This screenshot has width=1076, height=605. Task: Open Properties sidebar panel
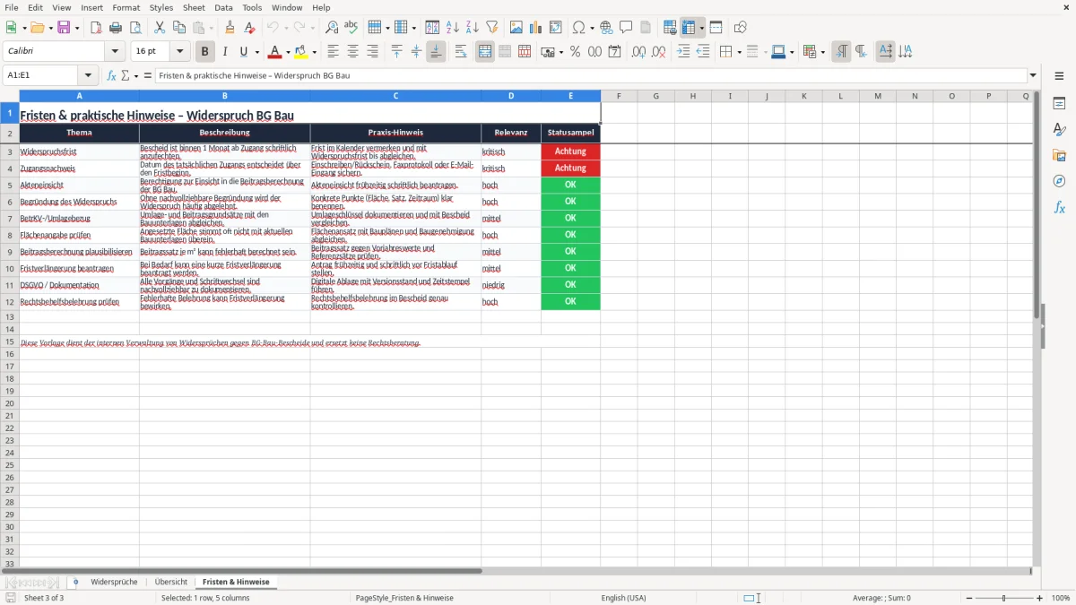coord(1059,103)
